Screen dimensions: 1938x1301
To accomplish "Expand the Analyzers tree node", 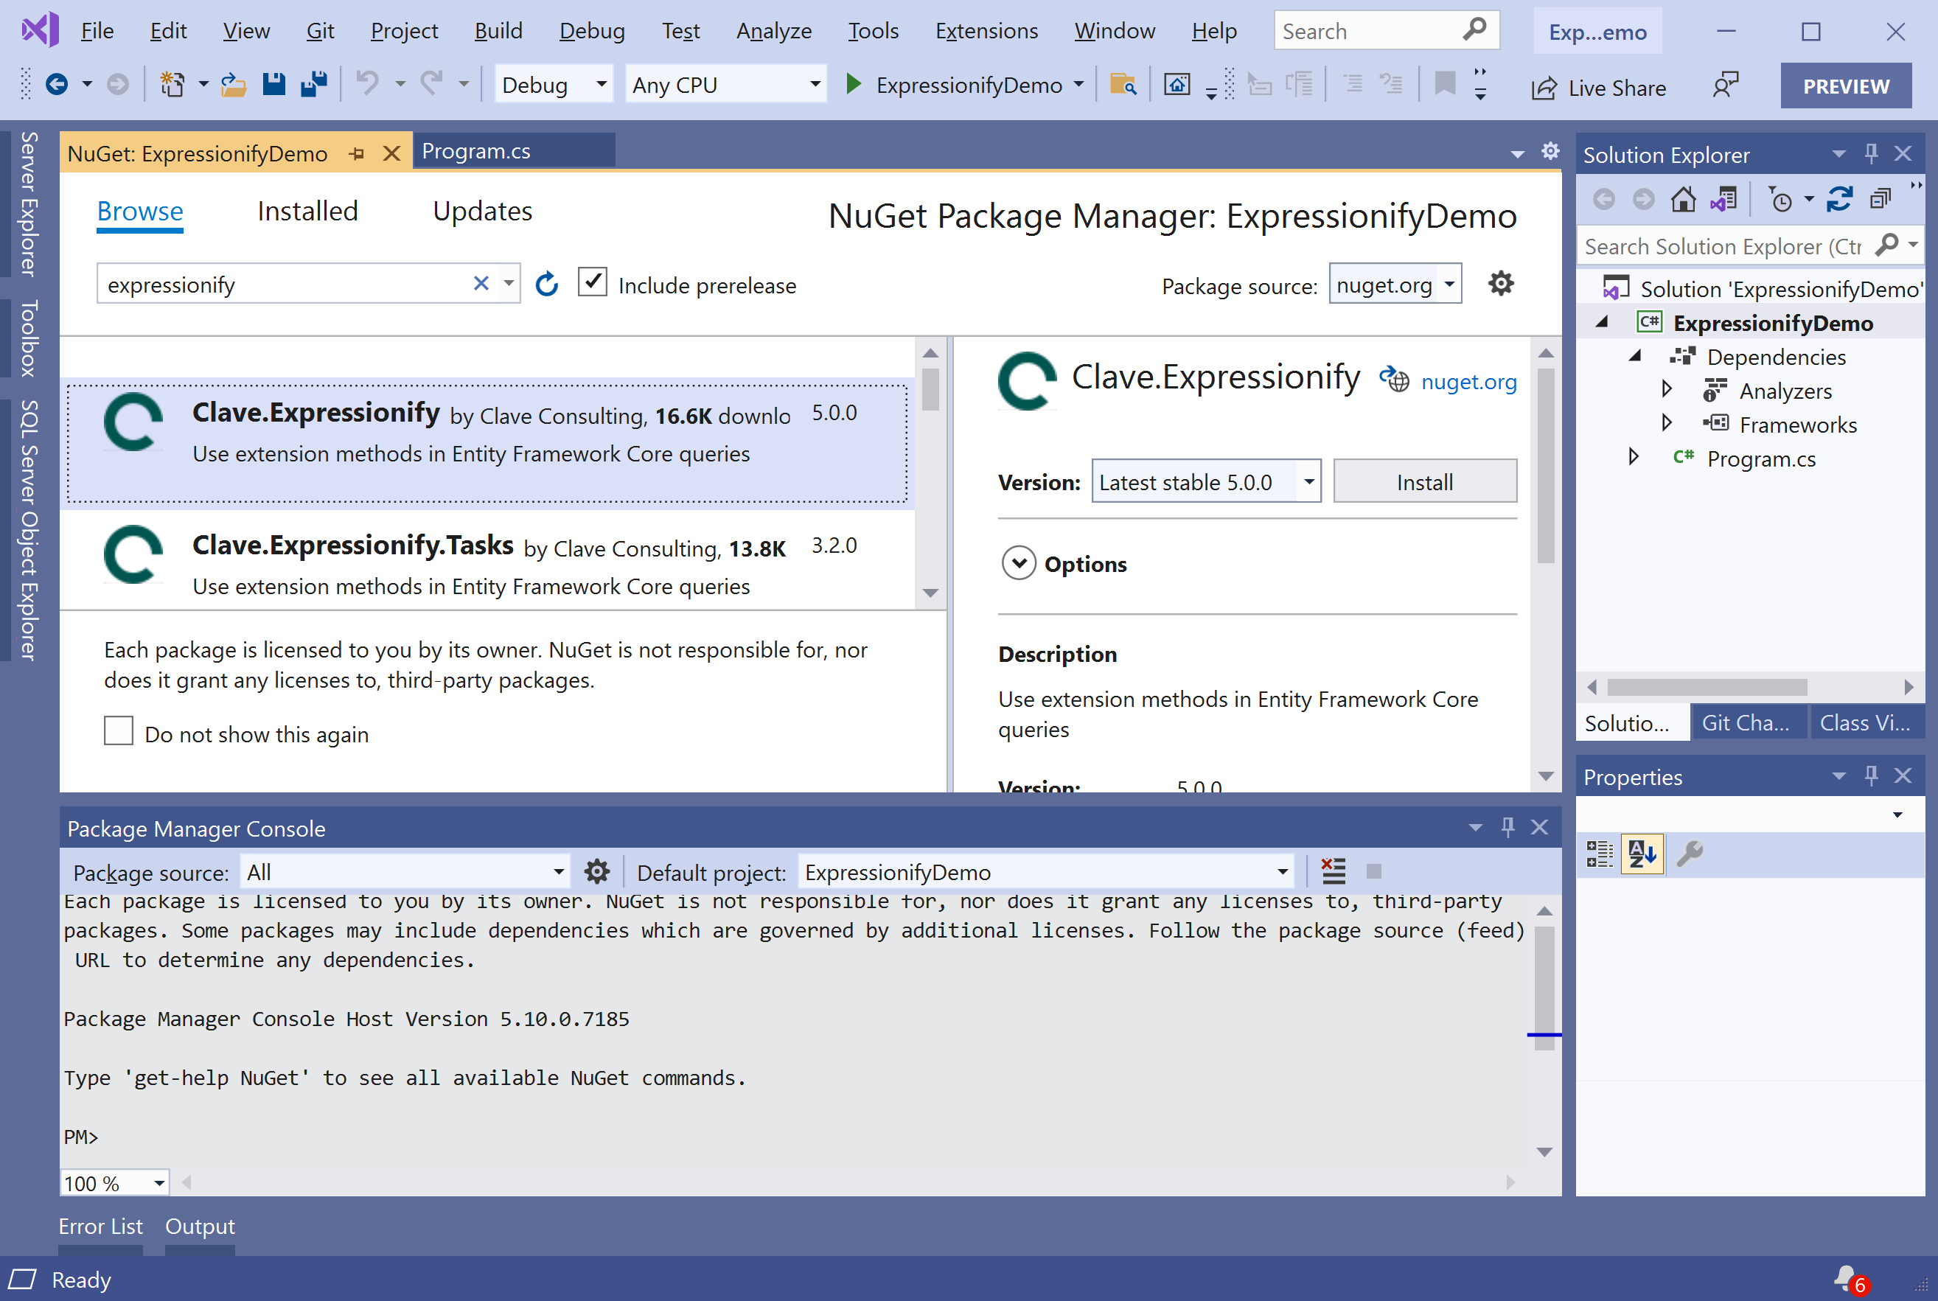I will click(1666, 389).
